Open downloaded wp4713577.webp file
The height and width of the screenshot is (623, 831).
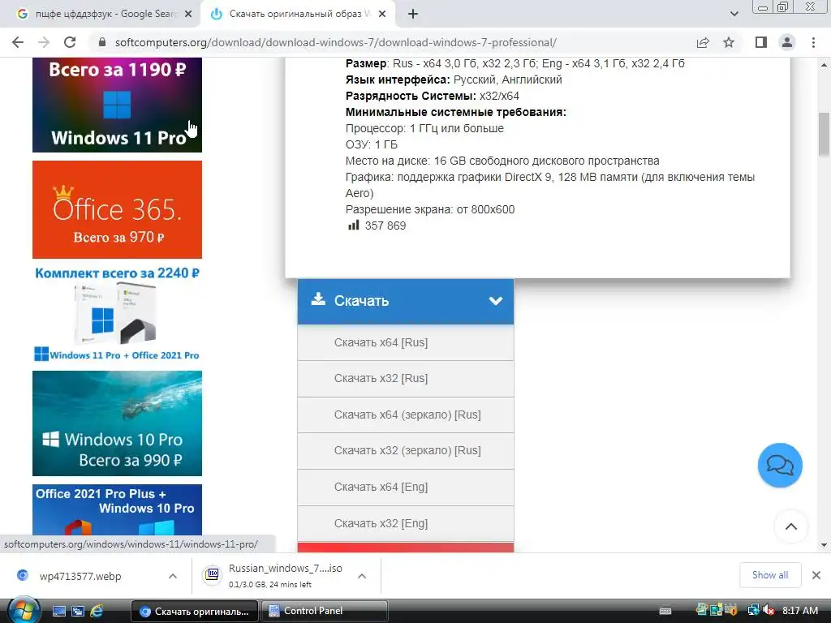(80, 576)
